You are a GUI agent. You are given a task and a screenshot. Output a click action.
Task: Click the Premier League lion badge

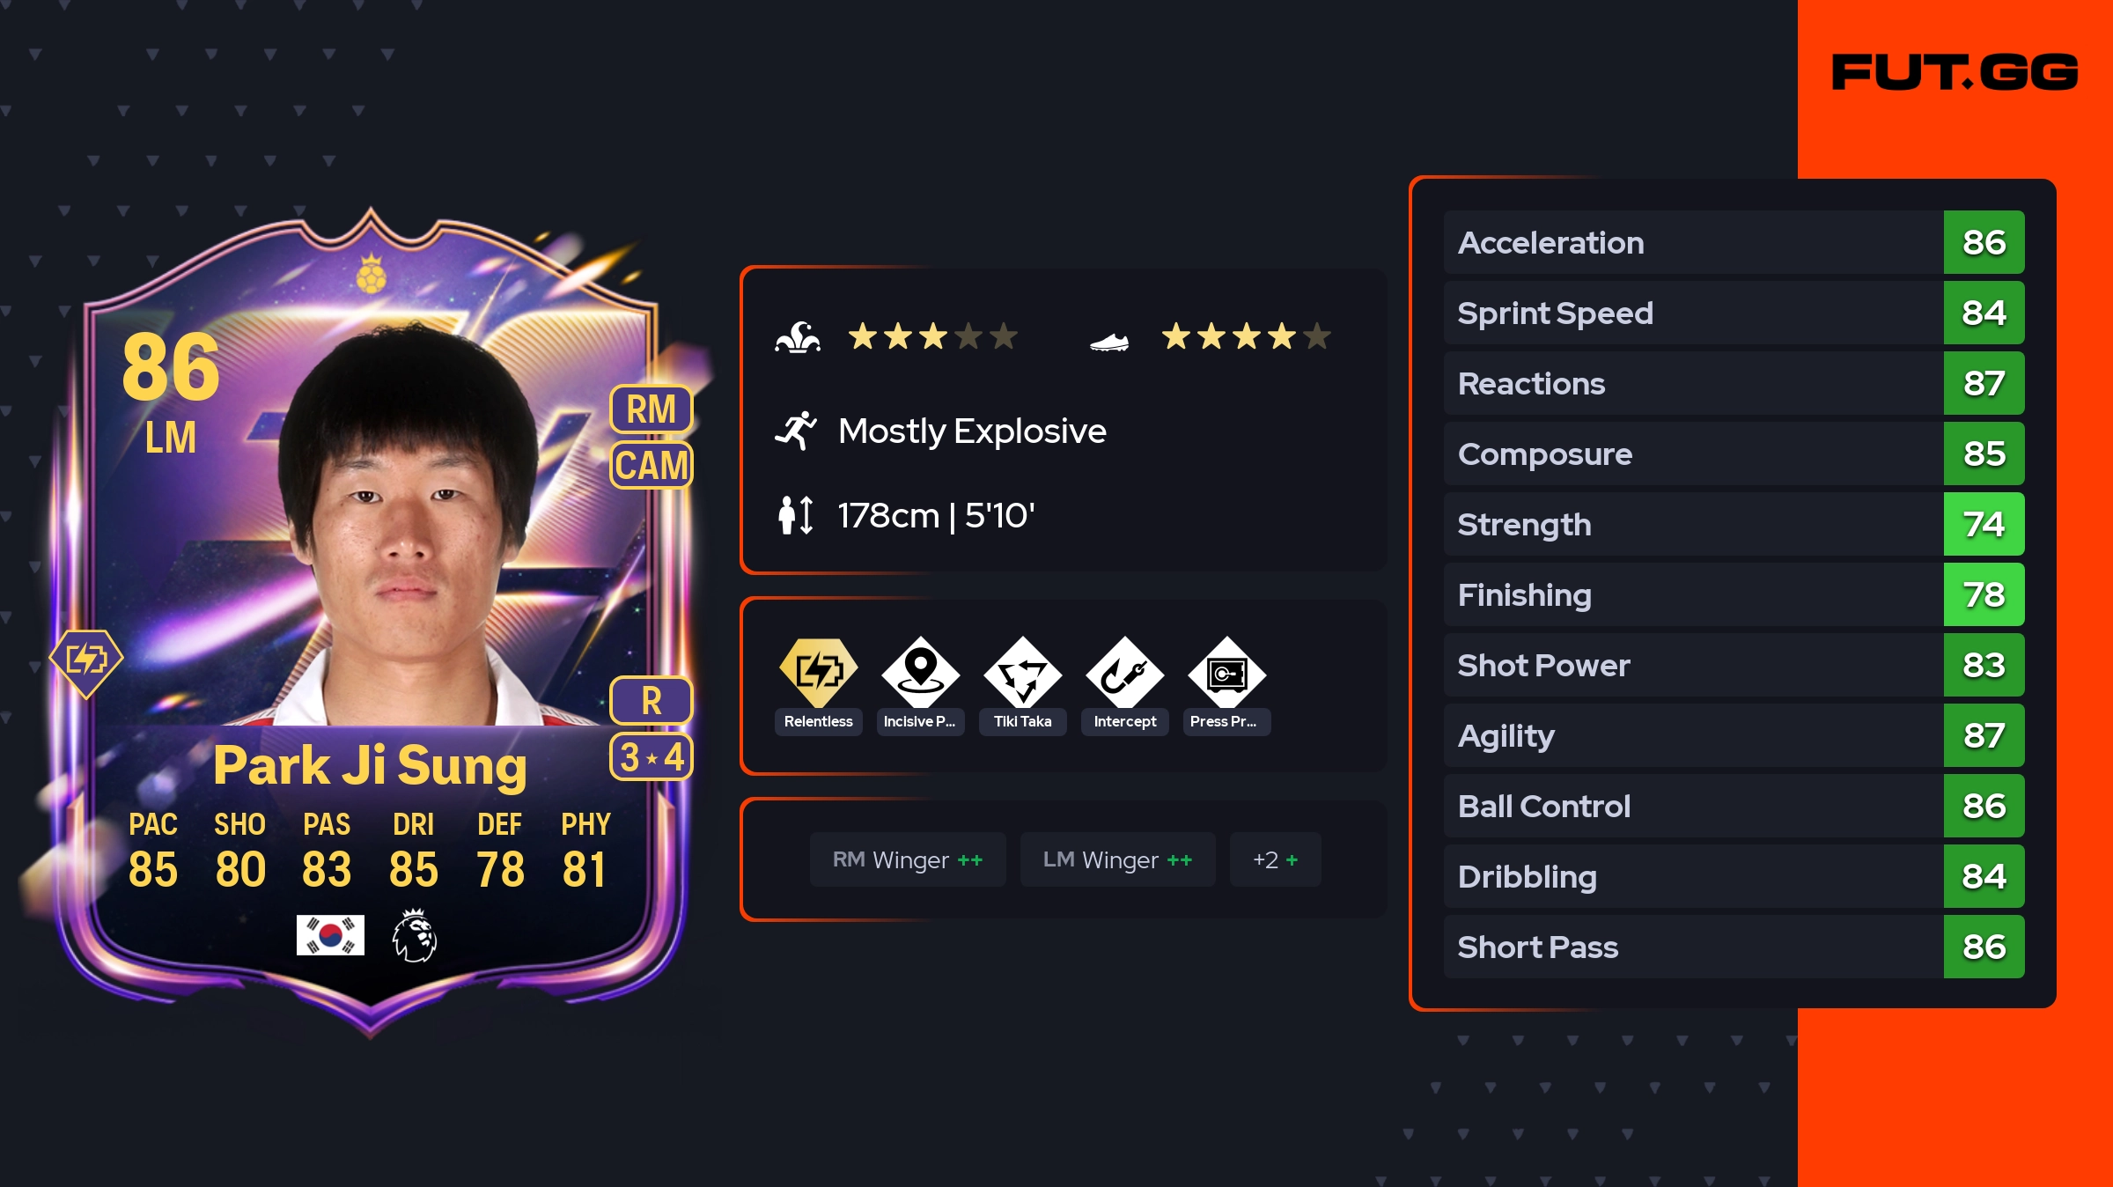tap(414, 935)
